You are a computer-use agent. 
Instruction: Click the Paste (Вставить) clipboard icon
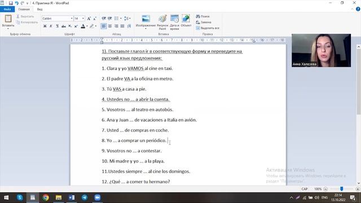tap(8, 19)
